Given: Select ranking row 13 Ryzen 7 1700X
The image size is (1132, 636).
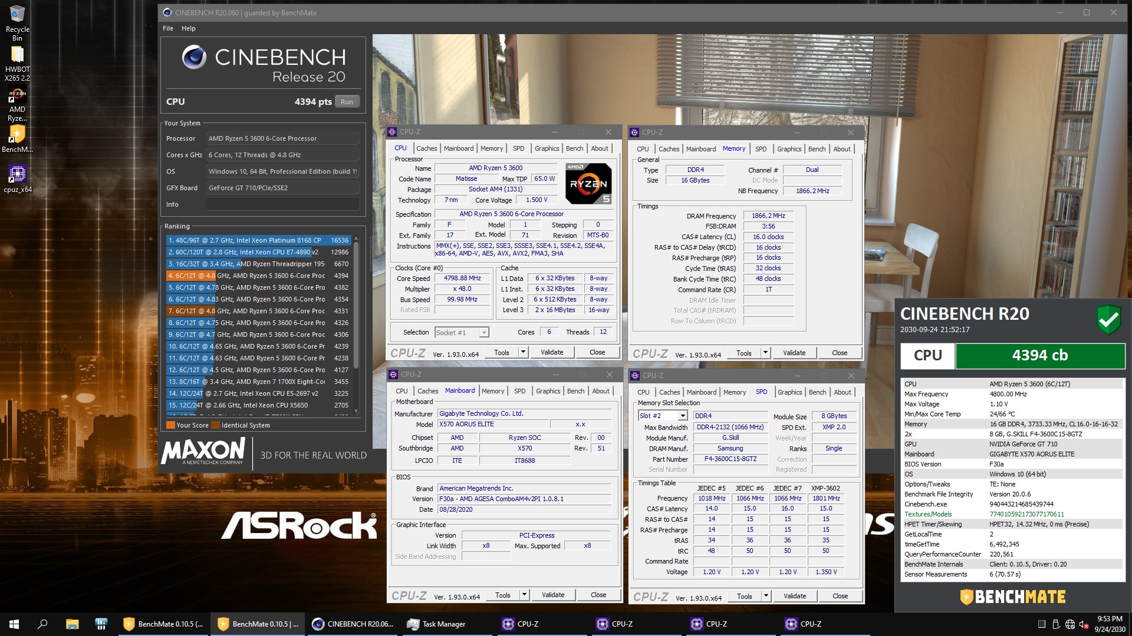Looking at the screenshot, I should pyautogui.click(x=258, y=382).
